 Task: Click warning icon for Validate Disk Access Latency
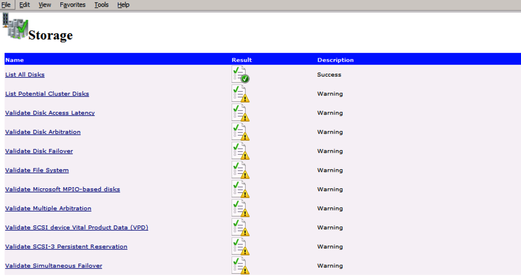click(241, 113)
